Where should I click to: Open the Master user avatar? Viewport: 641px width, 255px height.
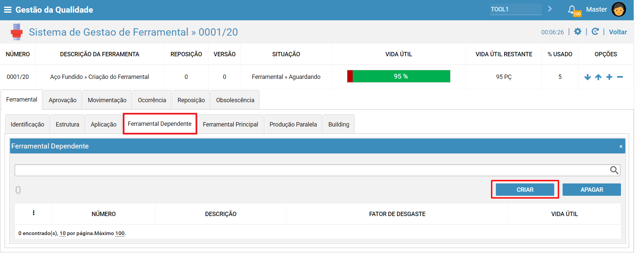click(619, 9)
